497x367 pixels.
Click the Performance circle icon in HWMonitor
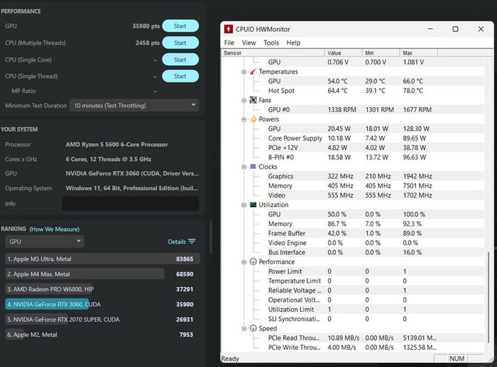[x=253, y=261]
